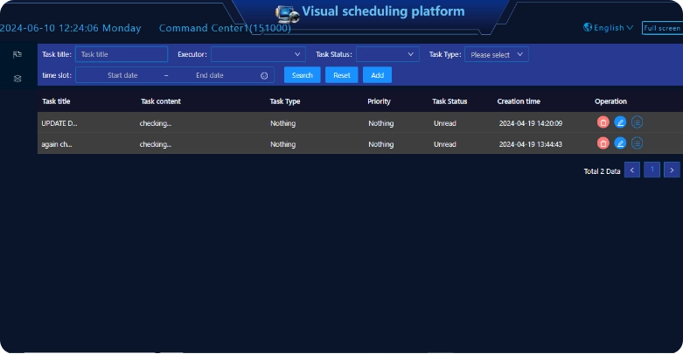View details list icon for UPDATE D... task
Screen dimensions: 683x354
tap(637, 122)
